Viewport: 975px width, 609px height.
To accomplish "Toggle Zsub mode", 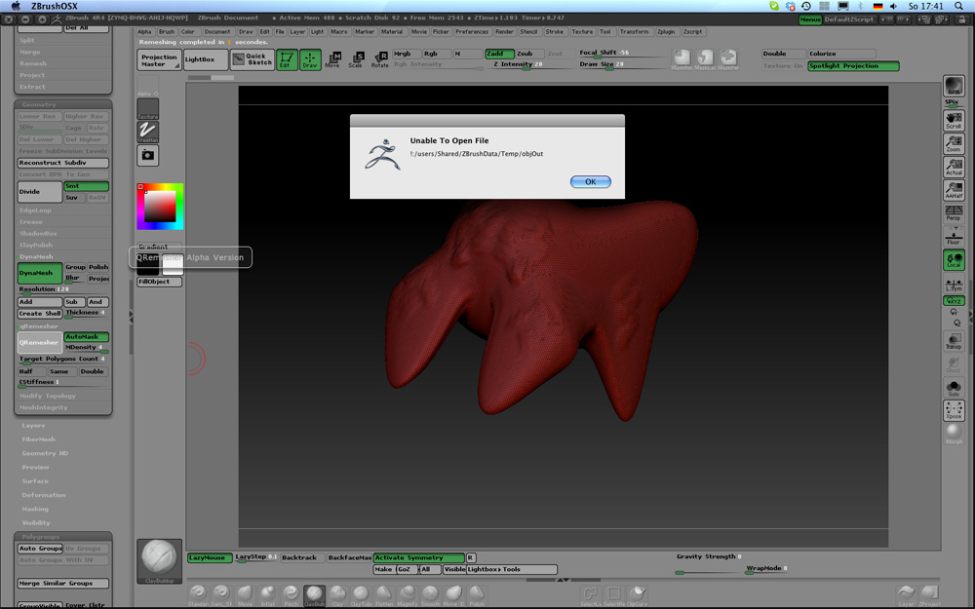I will (x=530, y=54).
